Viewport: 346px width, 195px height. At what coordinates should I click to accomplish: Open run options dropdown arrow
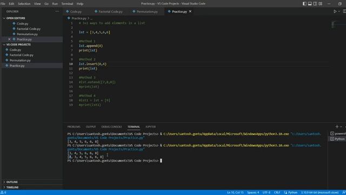[x=339, y=11]
